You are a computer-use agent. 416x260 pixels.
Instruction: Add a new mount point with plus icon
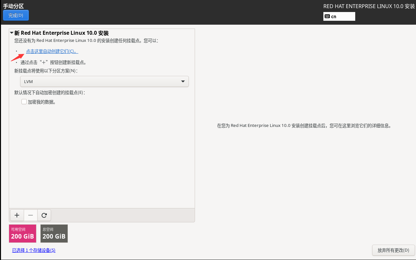click(x=17, y=215)
